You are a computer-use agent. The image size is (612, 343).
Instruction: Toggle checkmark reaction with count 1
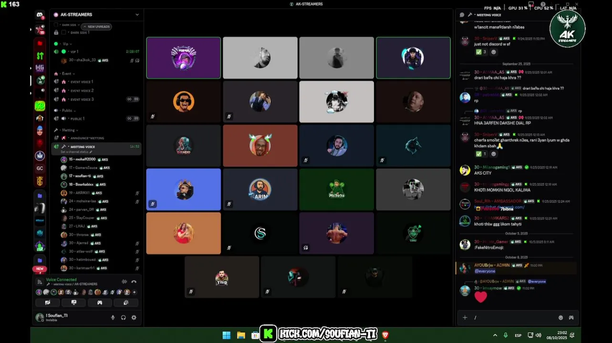pyautogui.click(x=481, y=154)
